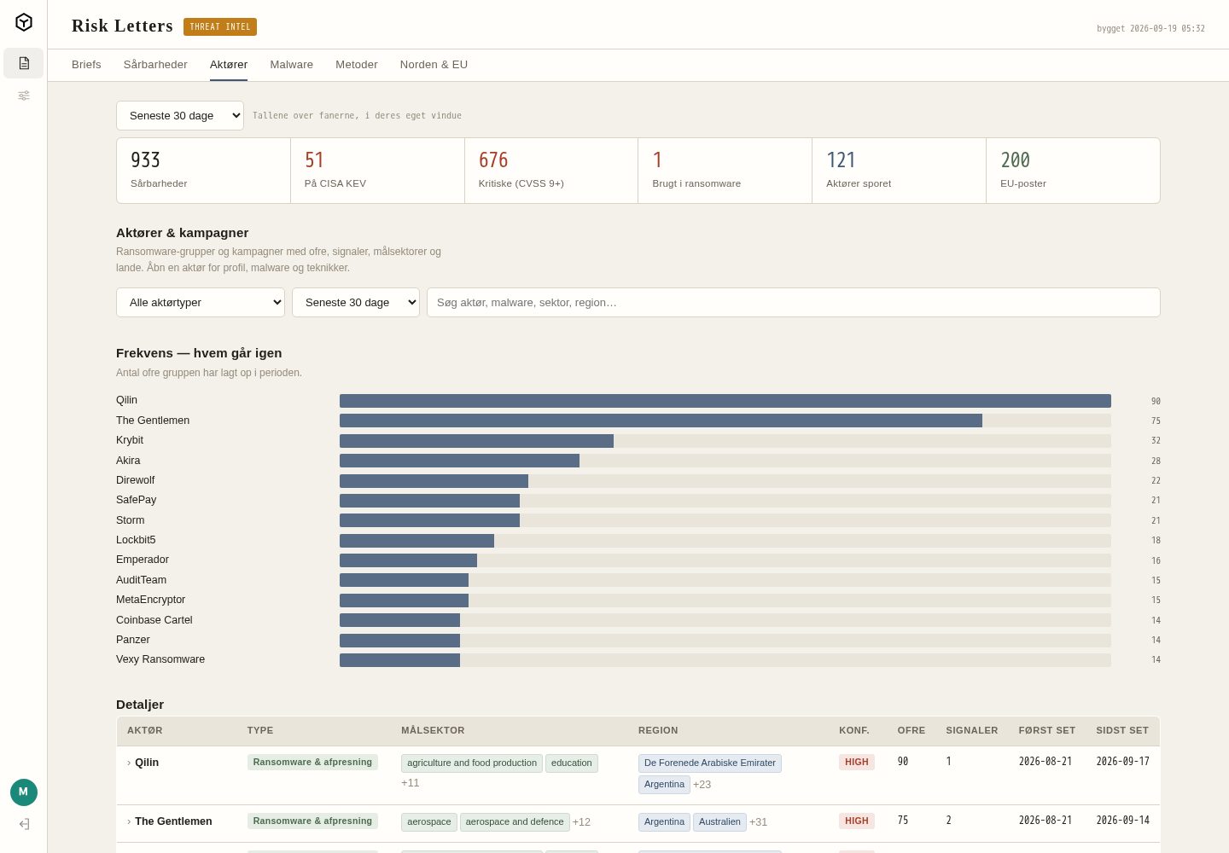
Task: Click the OFRE column header
Action: click(x=912, y=731)
